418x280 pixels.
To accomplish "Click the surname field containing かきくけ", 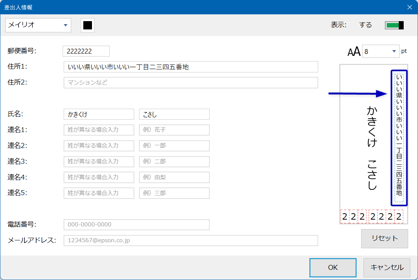I will tap(99, 114).
